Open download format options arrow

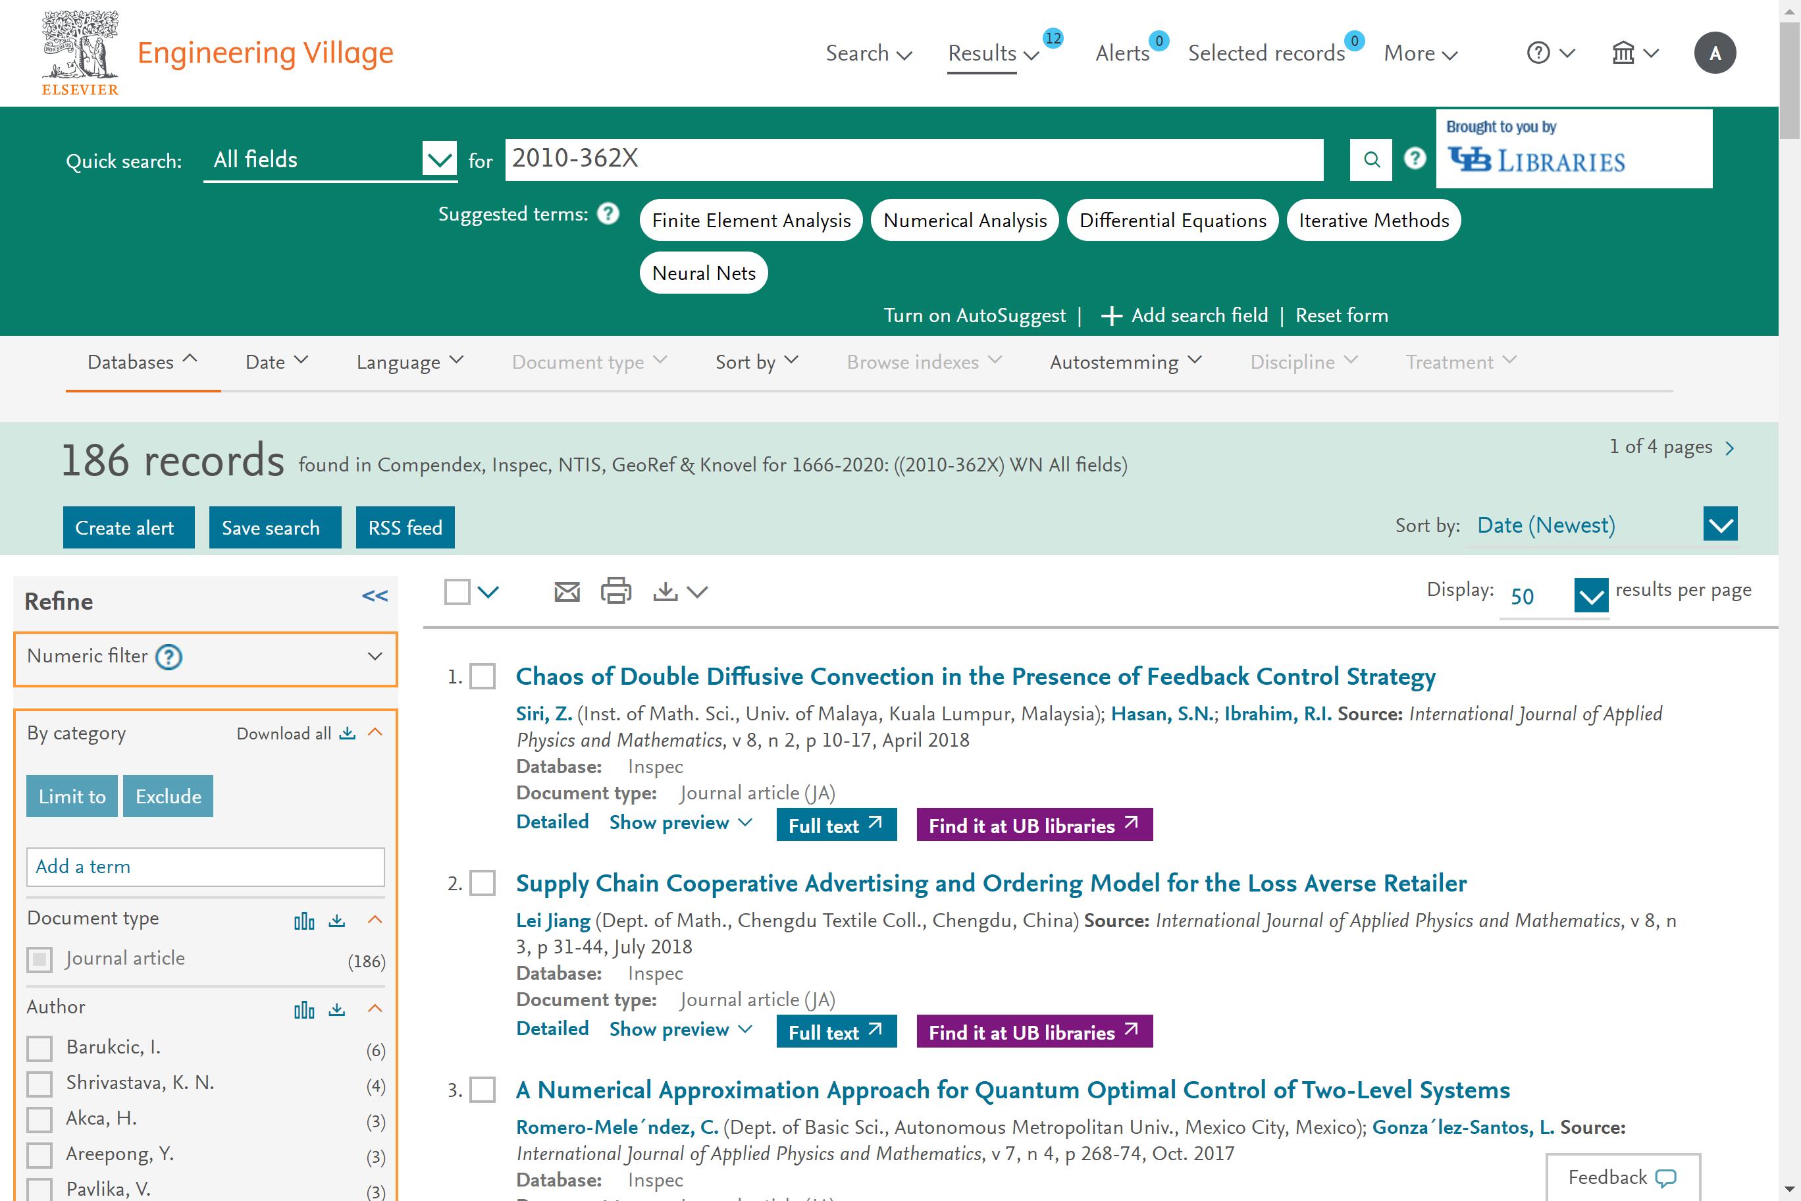(x=697, y=591)
